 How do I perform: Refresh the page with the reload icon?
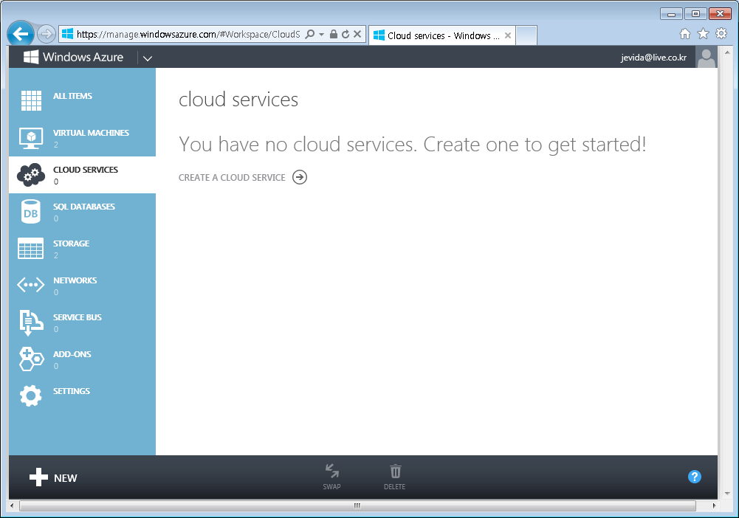tap(346, 34)
